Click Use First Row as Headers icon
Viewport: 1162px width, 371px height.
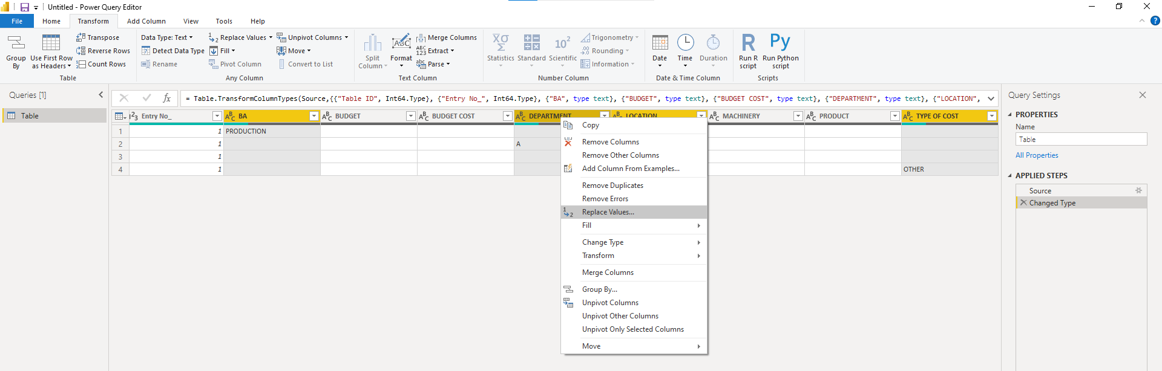pos(51,43)
